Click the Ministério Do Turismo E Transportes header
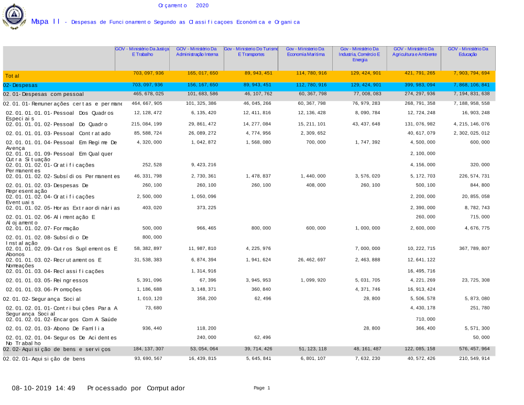The width and height of the screenshot is (524, 405). [251, 51]
